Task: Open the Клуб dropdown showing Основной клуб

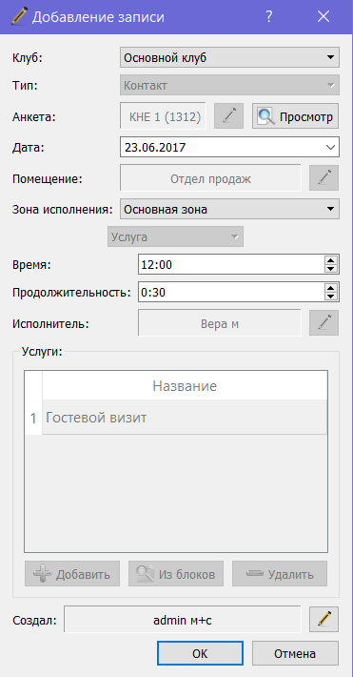Action: tap(229, 57)
